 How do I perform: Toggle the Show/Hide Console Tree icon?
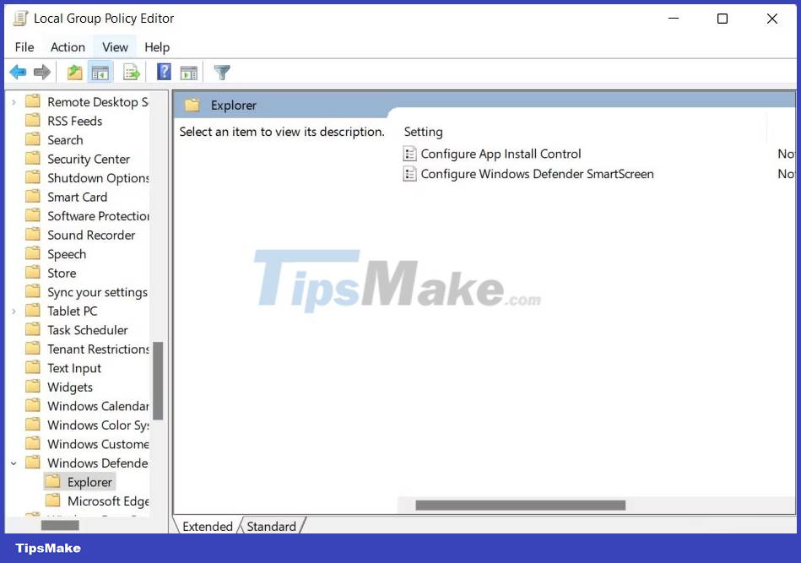pos(100,72)
